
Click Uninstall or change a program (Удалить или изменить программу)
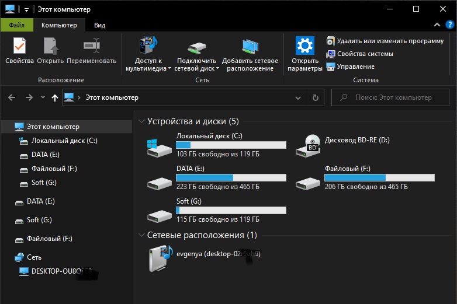click(385, 41)
